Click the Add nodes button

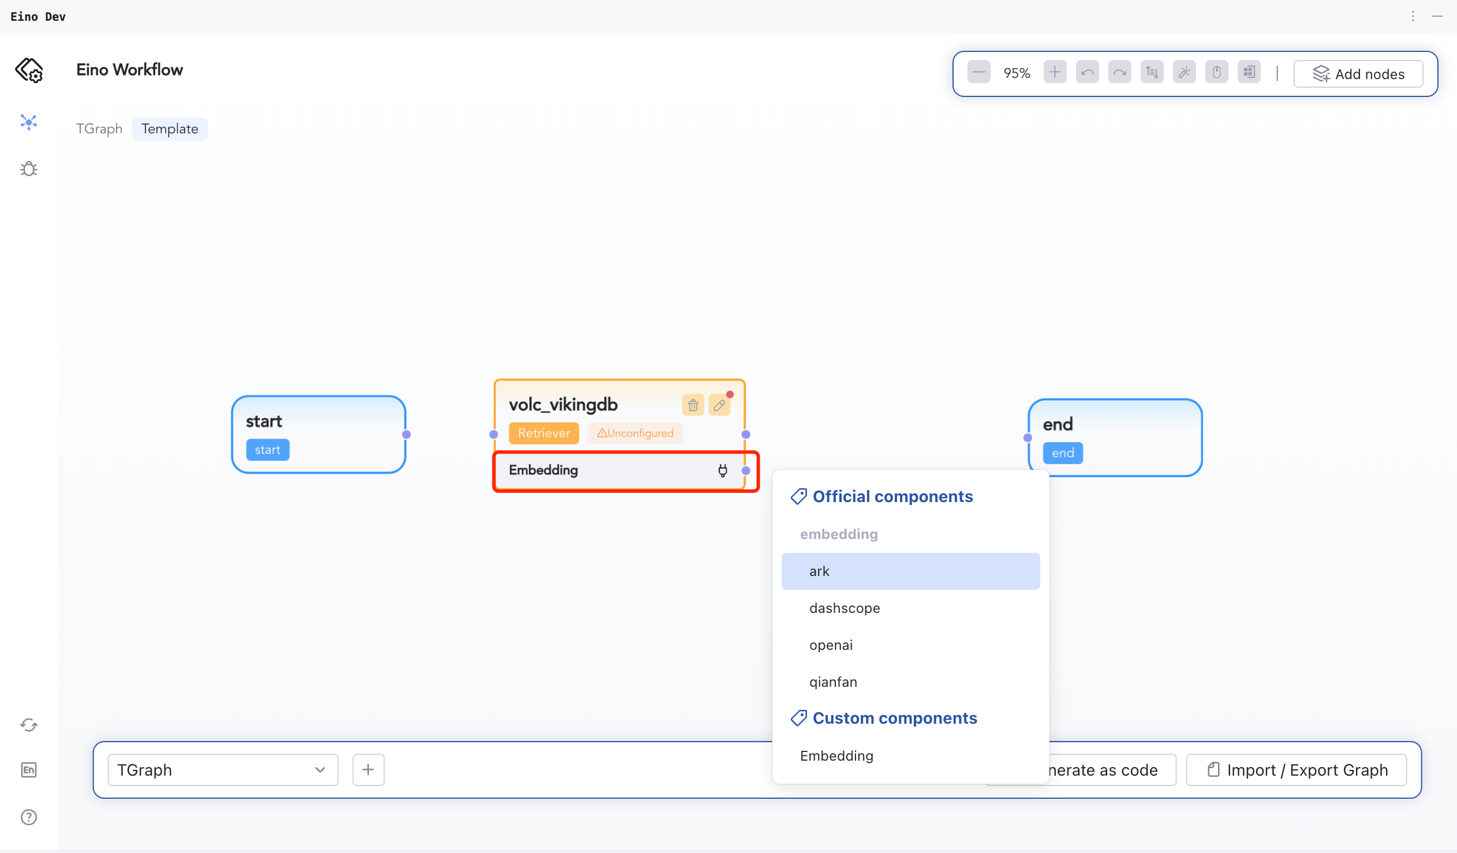(1358, 74)
